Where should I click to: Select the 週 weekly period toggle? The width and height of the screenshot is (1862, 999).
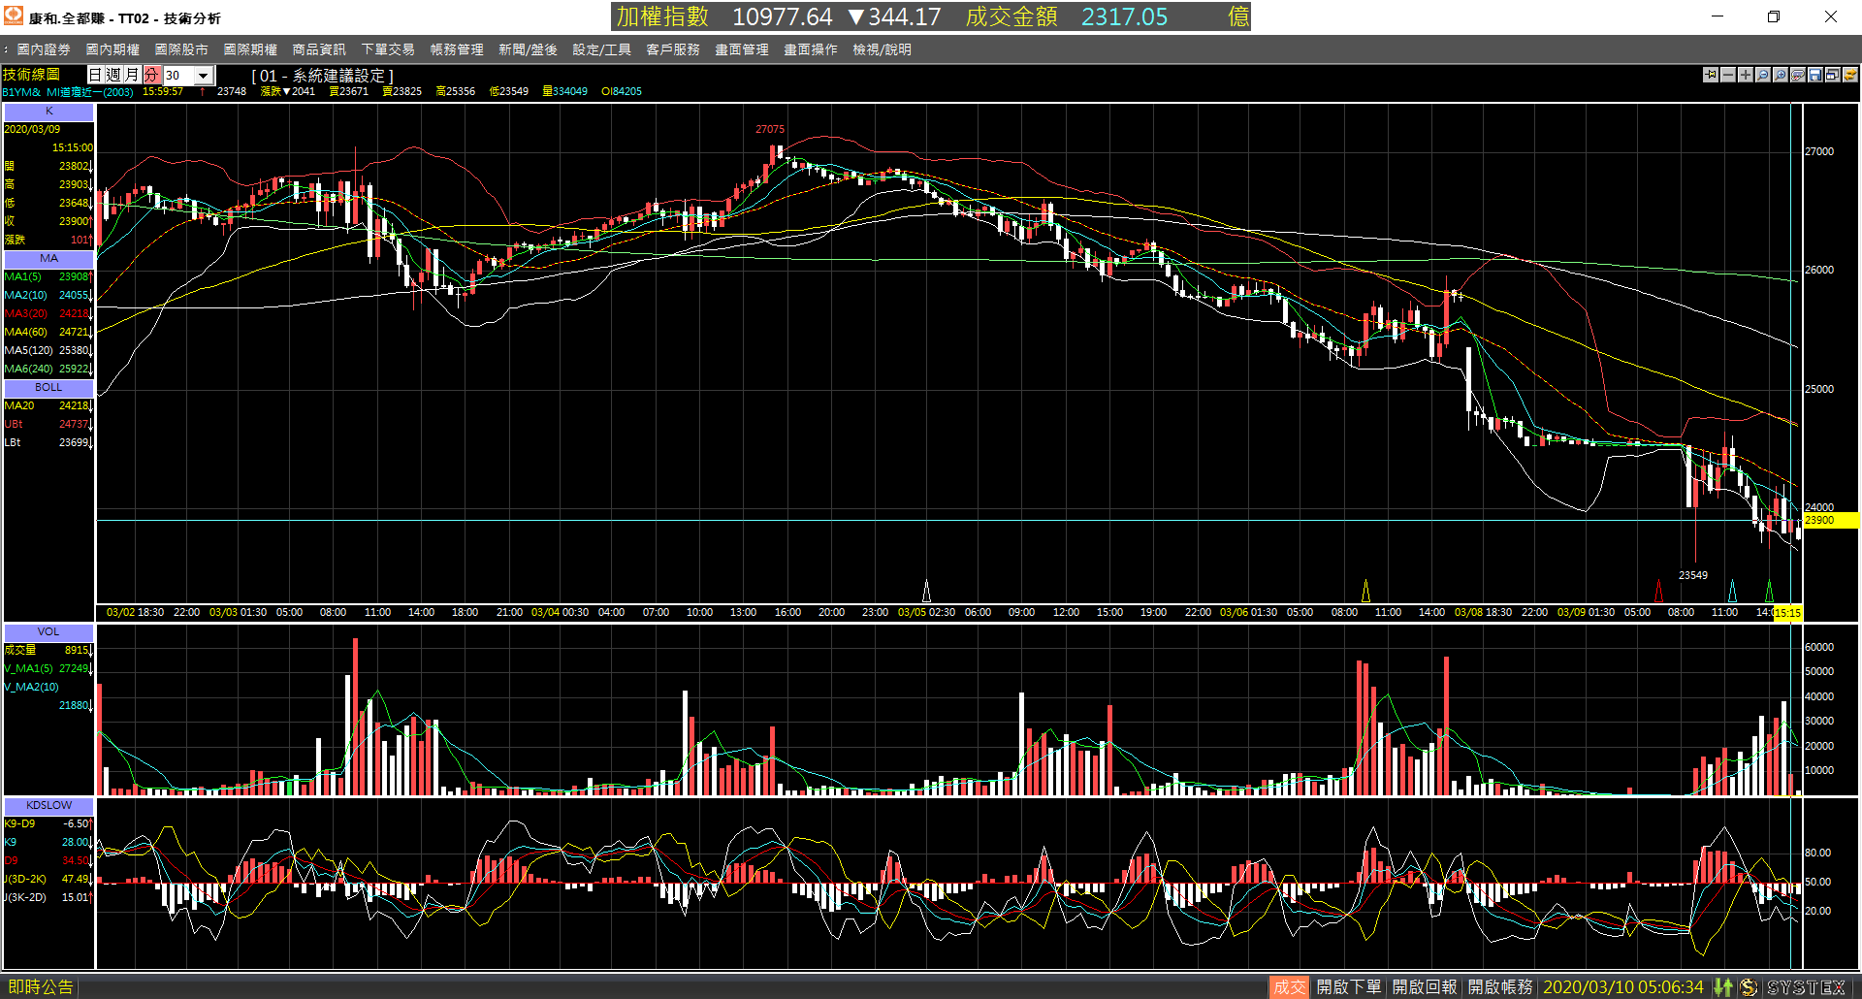[x=113, y=75]
